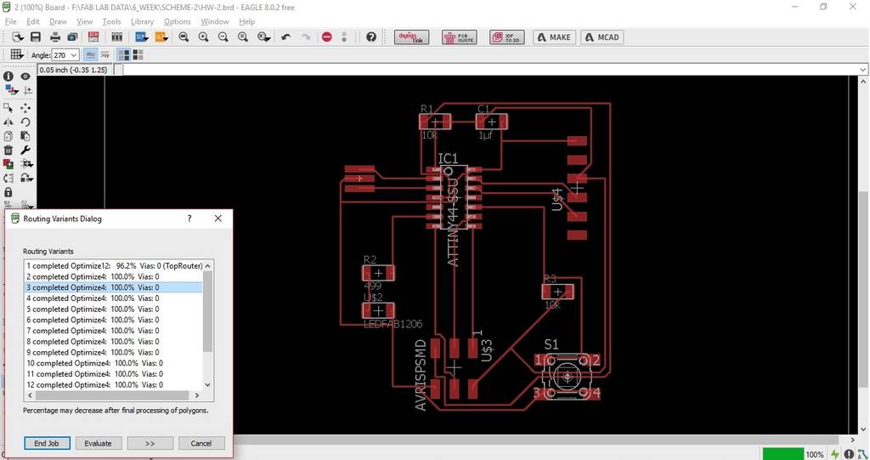Viewport: 870px width, 460px height.
Task: Open the ULP run dropdown
Action: pos(161,37)
